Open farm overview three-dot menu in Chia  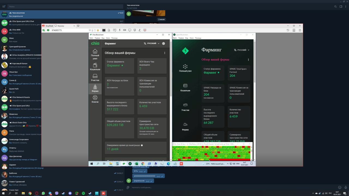tap(164, 53)
